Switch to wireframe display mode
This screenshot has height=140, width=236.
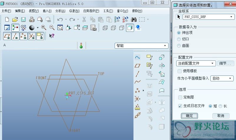coord(105,28)
